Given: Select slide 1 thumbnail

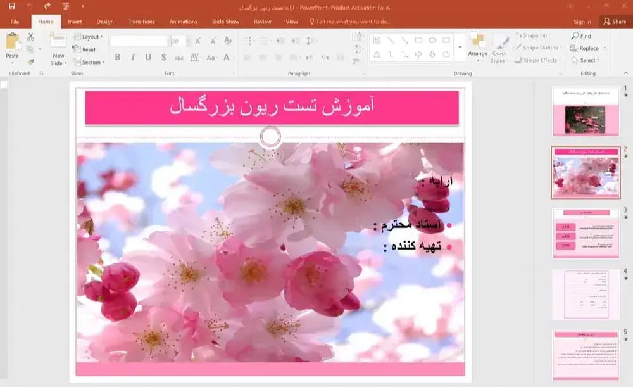Looking at the screenshot, I should (586, 111).
